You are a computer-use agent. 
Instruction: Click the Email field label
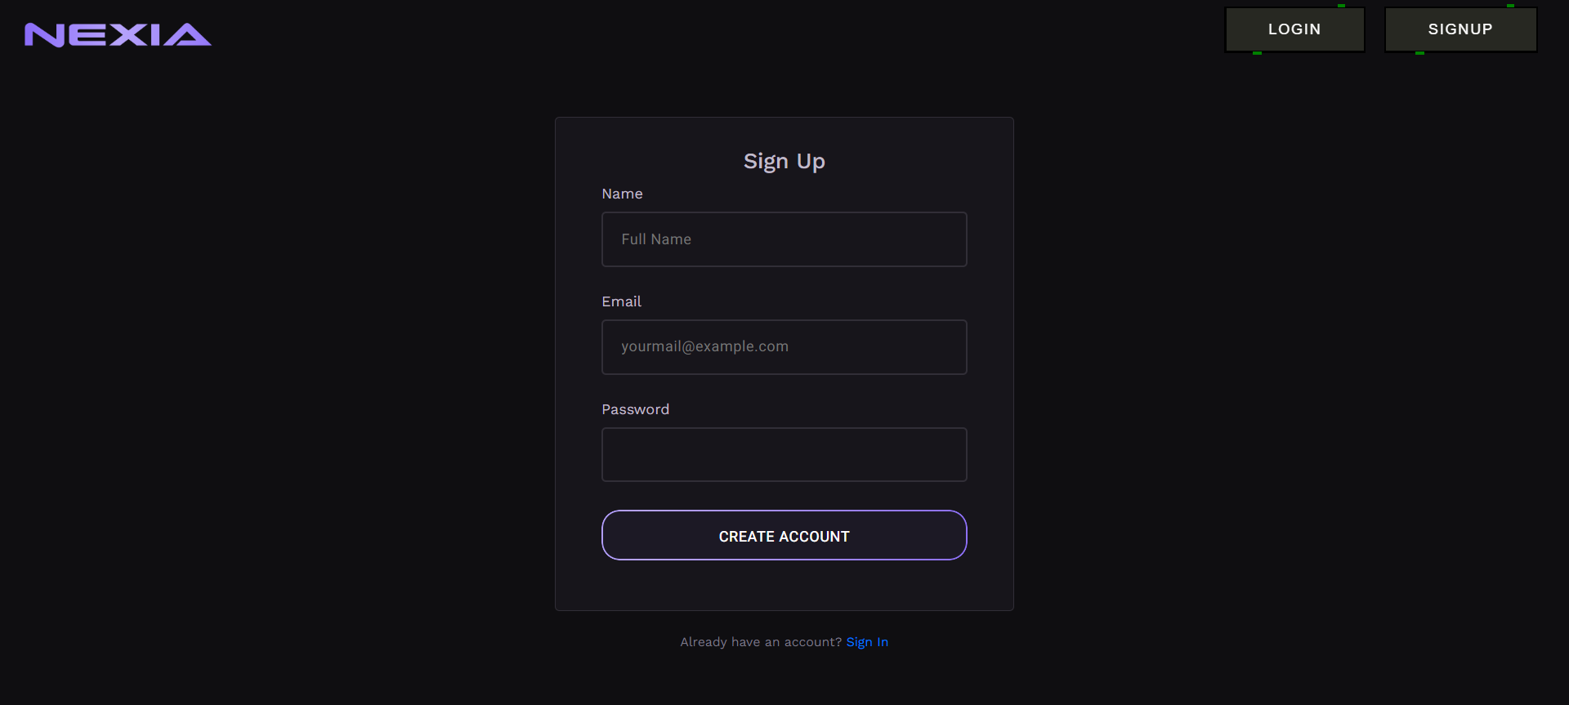(621, 301)
